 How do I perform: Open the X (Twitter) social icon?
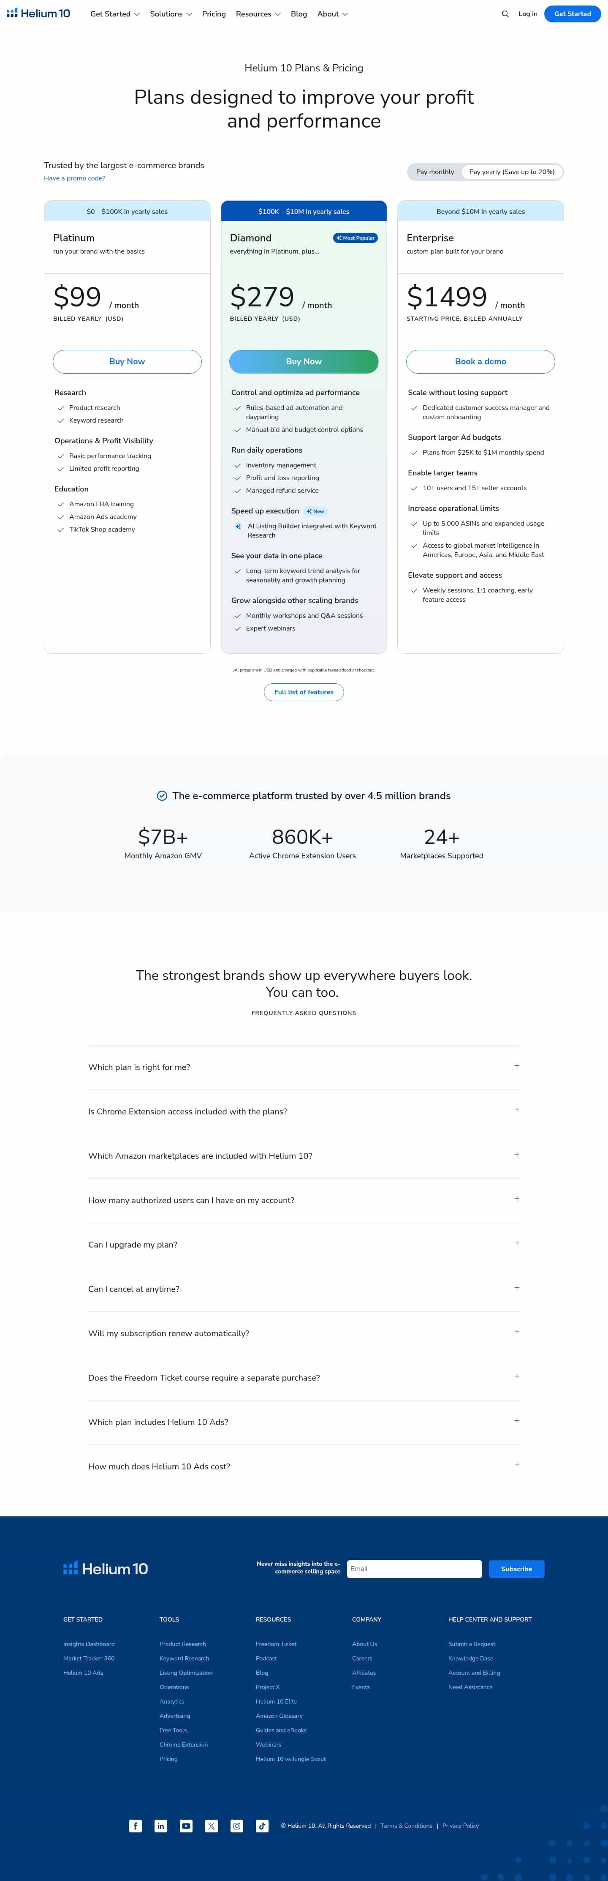[212, 1826]
